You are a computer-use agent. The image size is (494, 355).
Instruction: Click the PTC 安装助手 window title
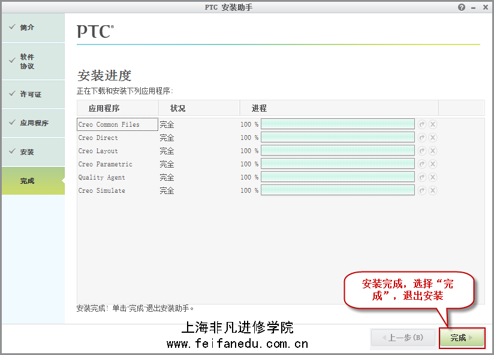tap(228, 7)
